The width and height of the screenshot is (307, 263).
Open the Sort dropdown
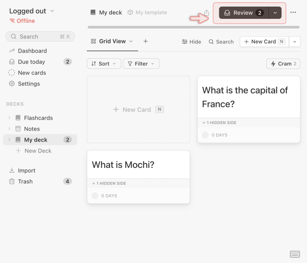pyautogui.click(x=104, y=64)
